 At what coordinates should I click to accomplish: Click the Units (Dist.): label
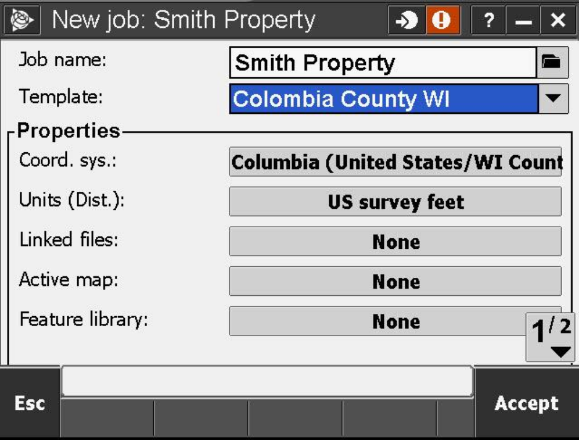click(71, 200)
